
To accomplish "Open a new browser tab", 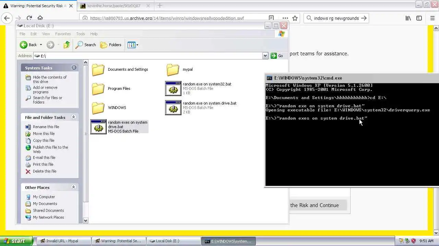I will (x=160, y=5).
